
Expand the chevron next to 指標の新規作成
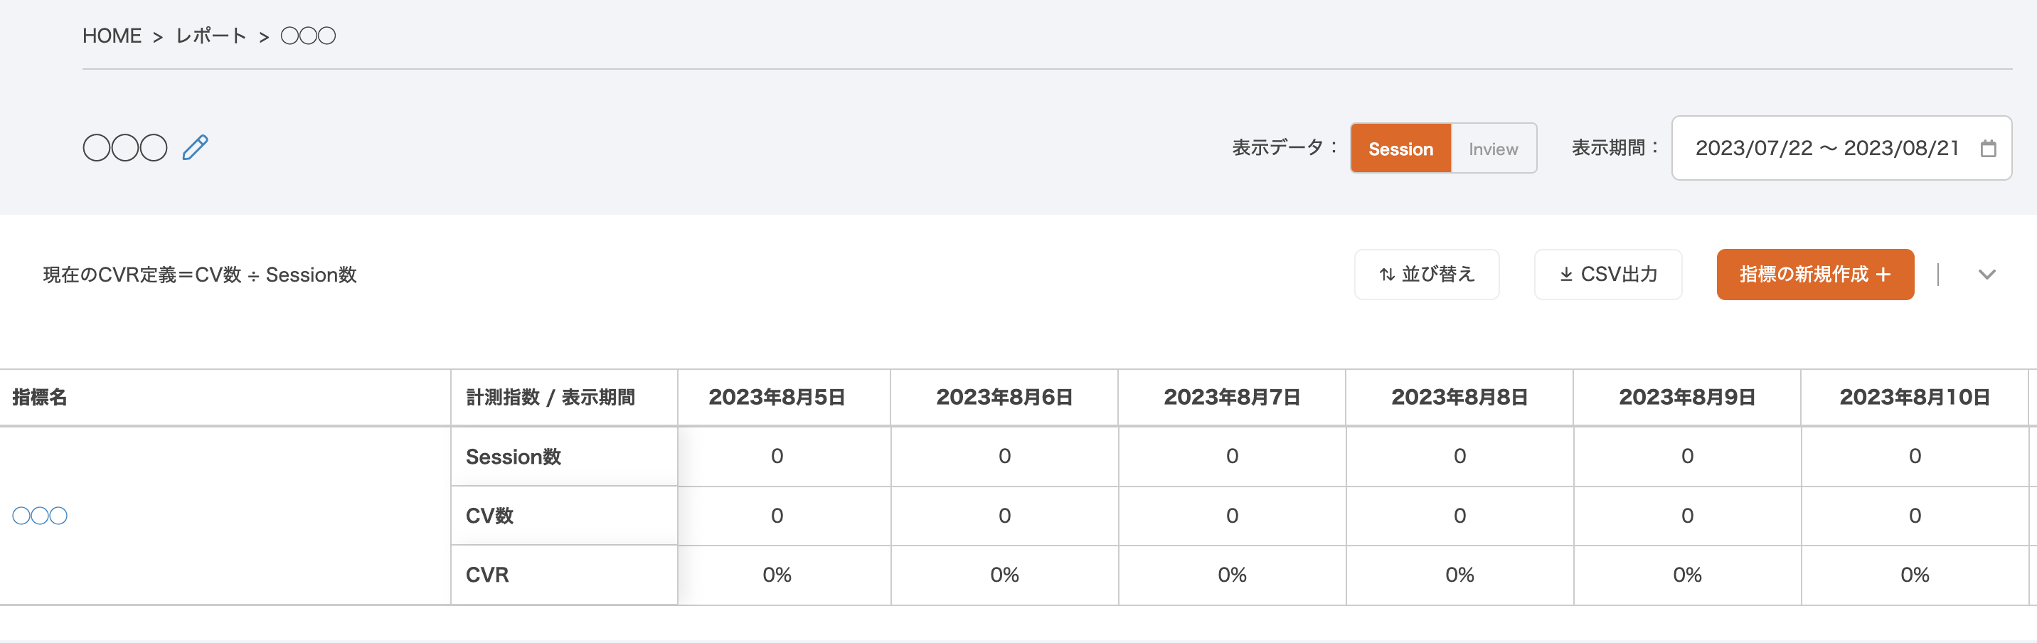tap(1987, 275)
